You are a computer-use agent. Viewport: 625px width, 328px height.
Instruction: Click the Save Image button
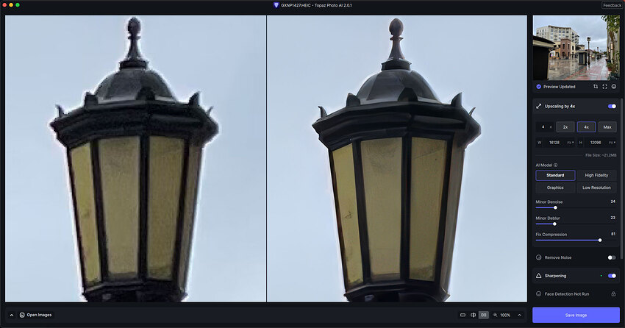576,315
